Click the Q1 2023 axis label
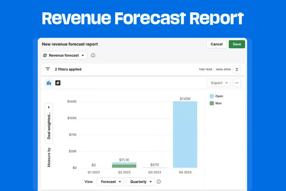 (x=94, y=172)
